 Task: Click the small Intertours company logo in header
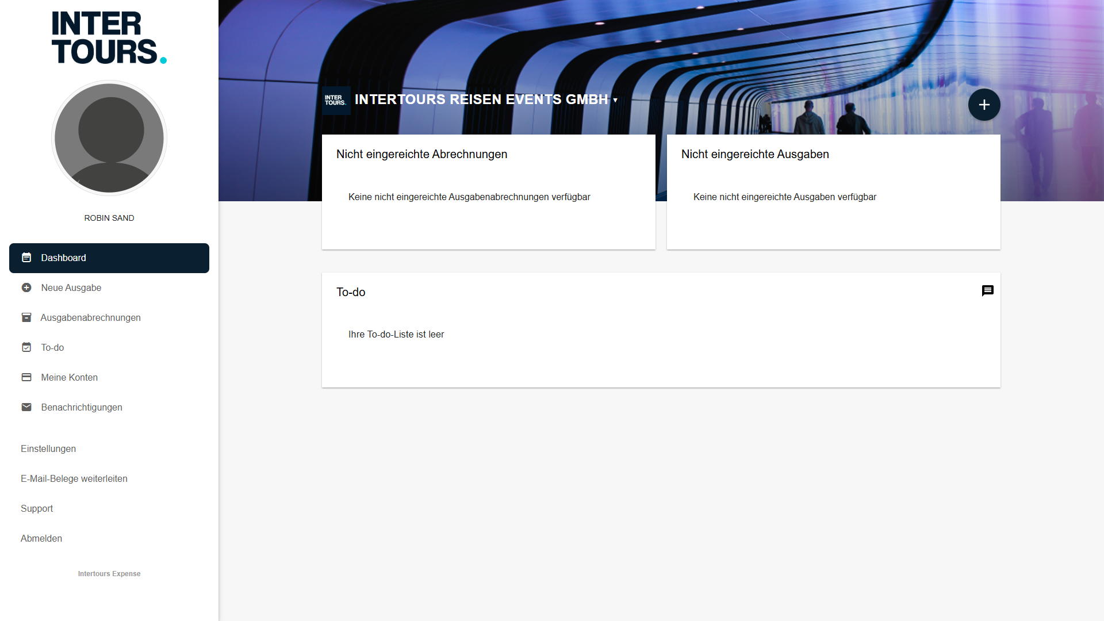point(336,100)
